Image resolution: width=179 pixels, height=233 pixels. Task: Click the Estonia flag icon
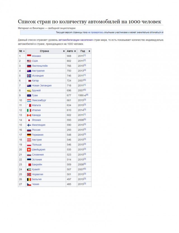click(x=29, y=160)
